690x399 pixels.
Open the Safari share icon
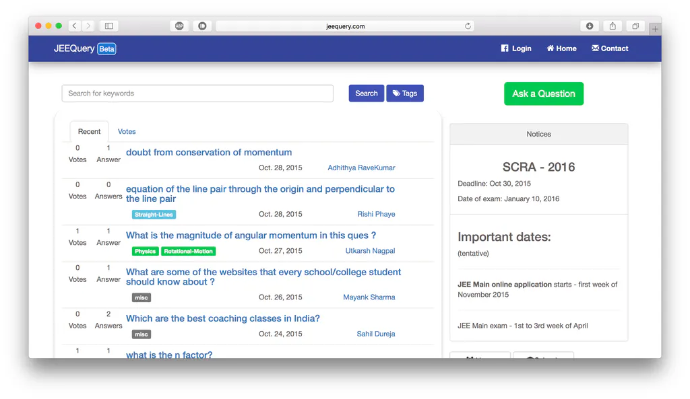click(x=613, y=26)
